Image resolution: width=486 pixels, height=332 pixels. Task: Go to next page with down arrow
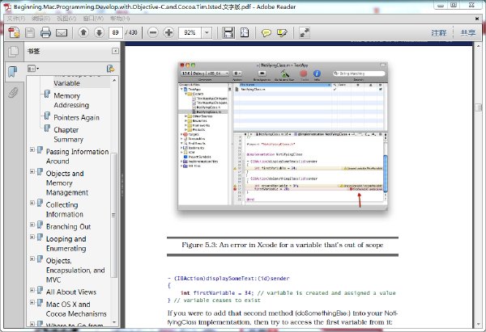99,32
